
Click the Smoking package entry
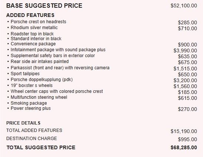pos(29,103)
